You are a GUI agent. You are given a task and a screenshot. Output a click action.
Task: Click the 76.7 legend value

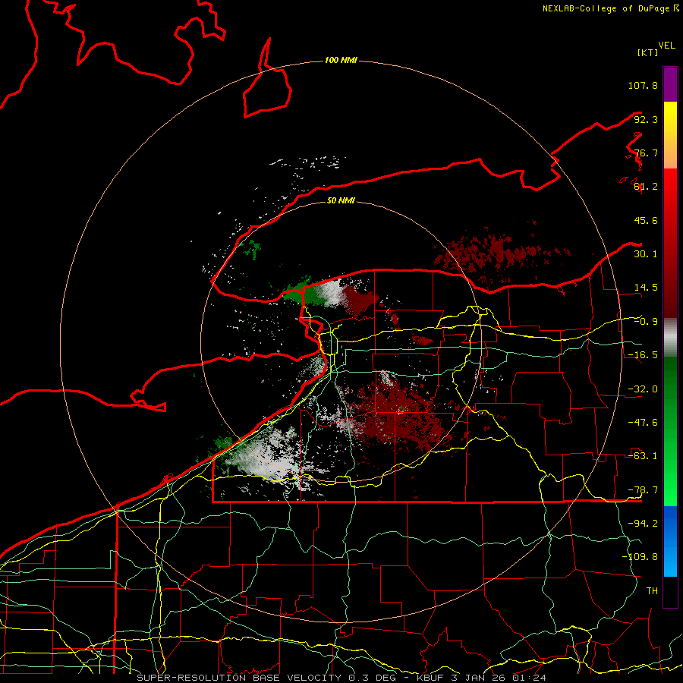(646, 153)
